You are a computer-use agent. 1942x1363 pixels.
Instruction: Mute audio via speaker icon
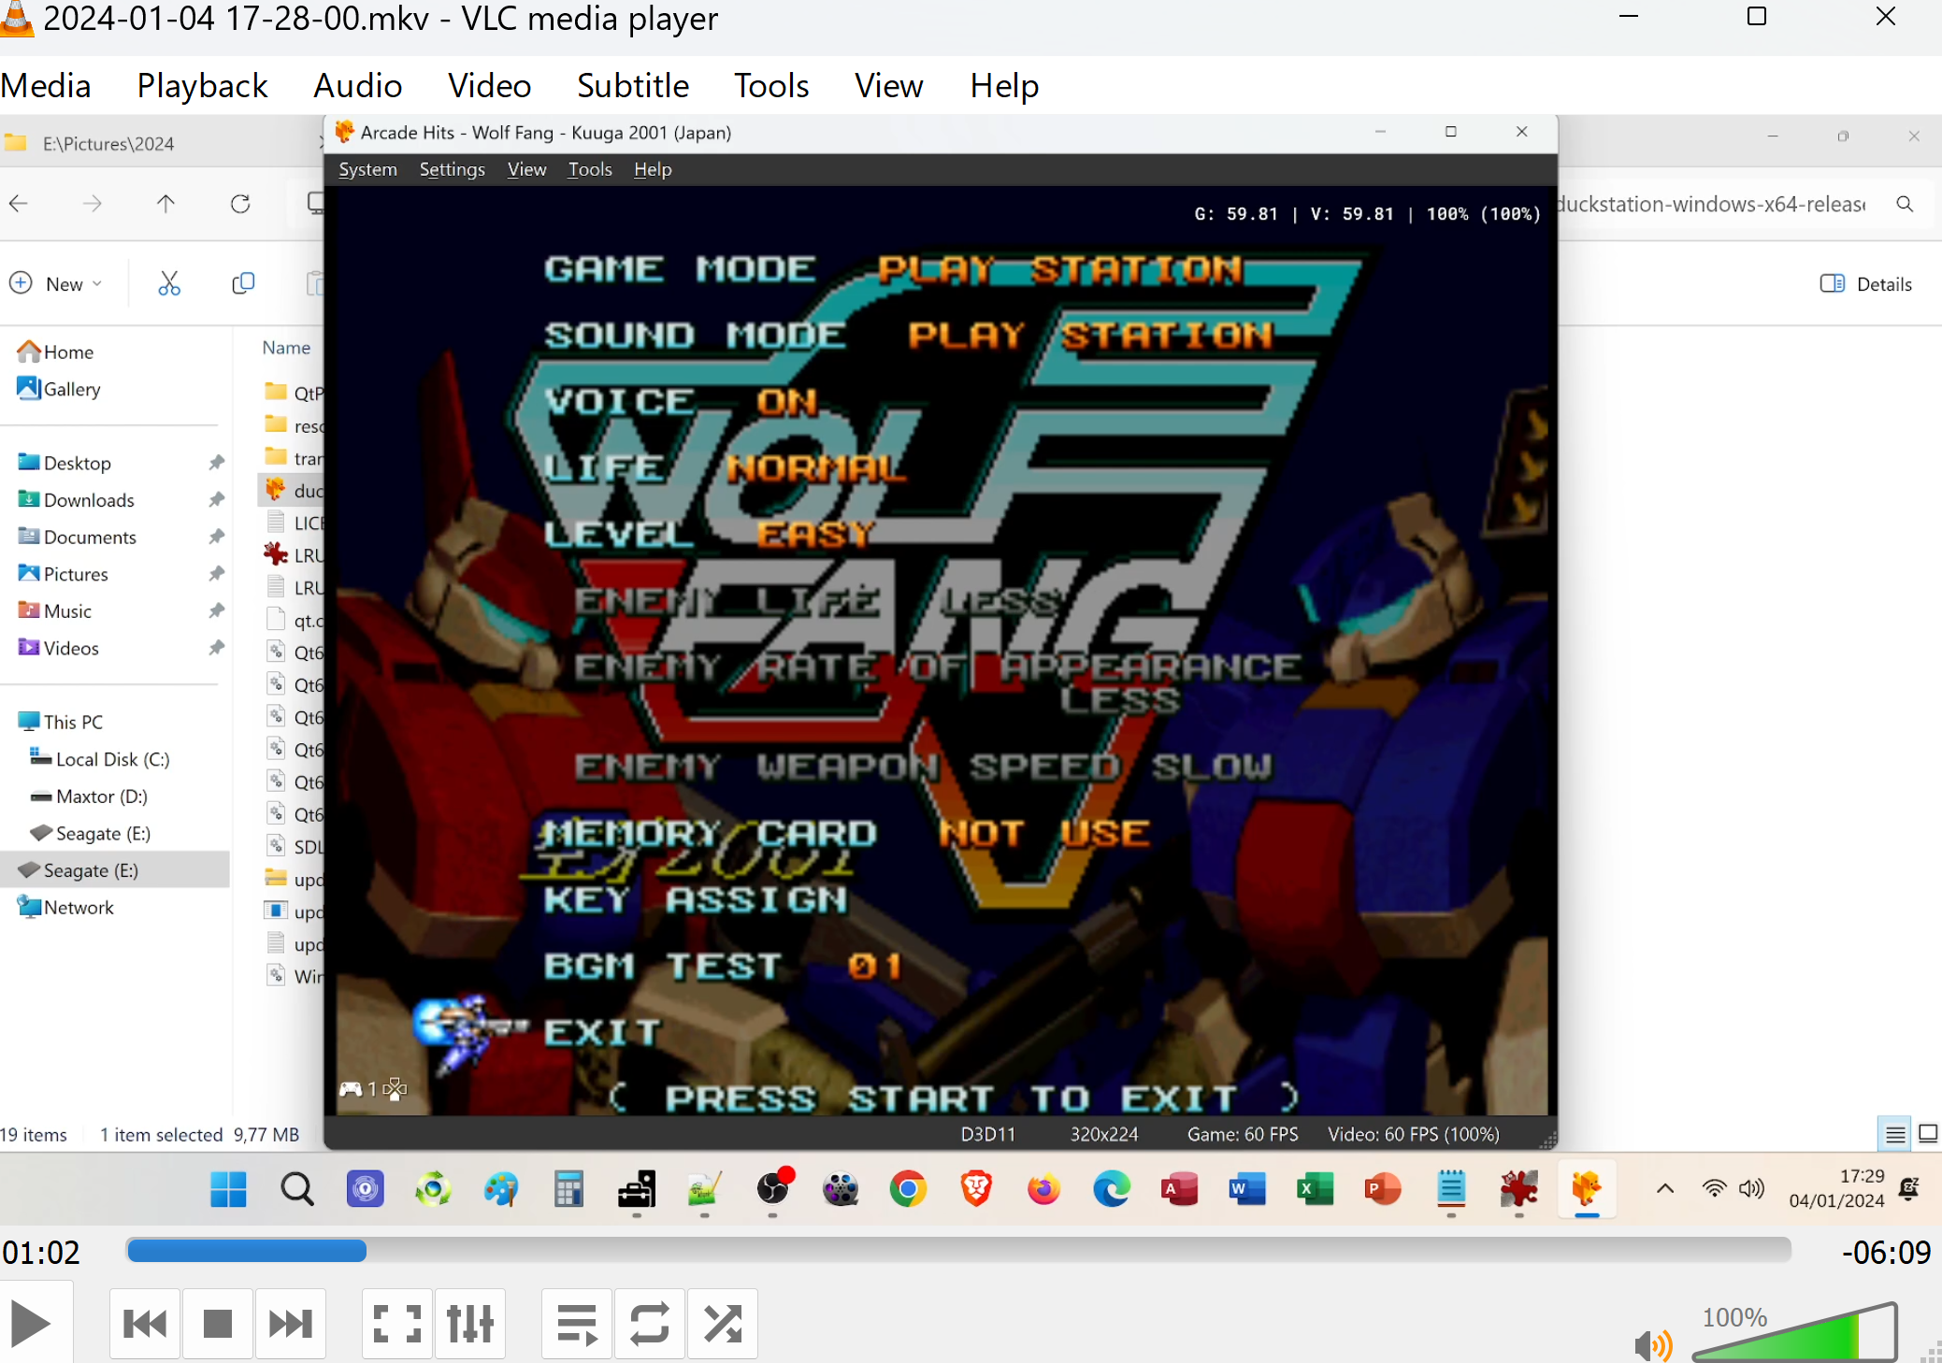1652,1344
